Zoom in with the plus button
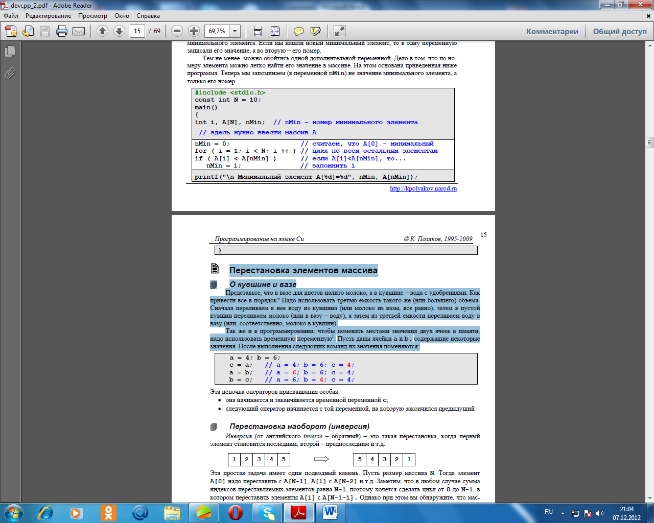Screen dimensions: 654x523 point(194,31)
